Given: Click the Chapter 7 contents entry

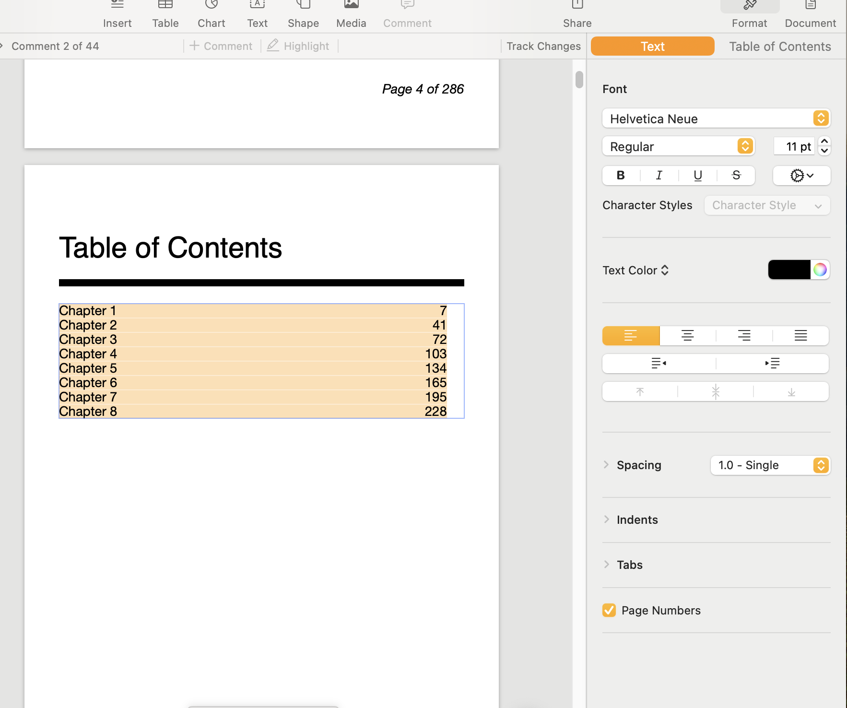Looking at the screenshot, I should (x=253, y=397).
